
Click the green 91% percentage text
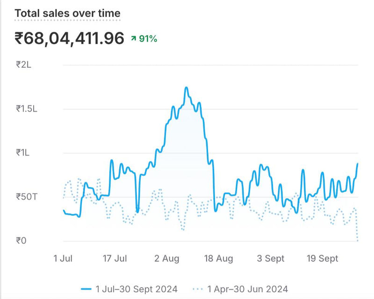click(x=148, y=39)
